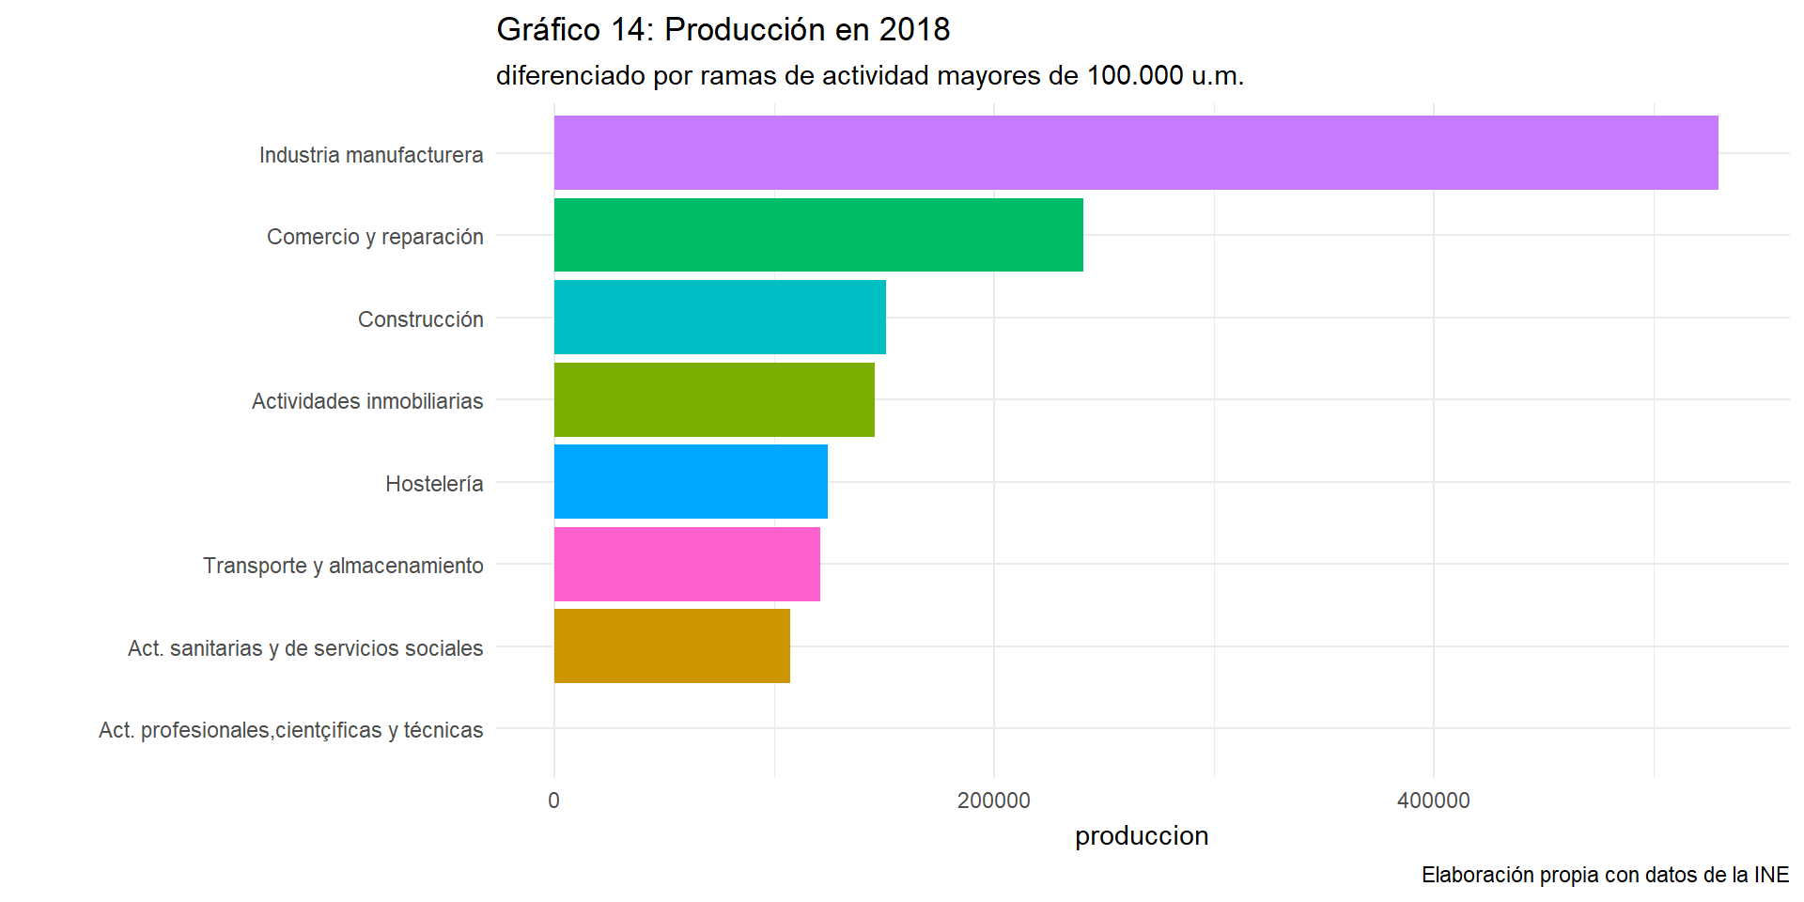Click the orange Act. sanitarias bar
This screenshot has width=1804, height=902.
coord(672,646)
